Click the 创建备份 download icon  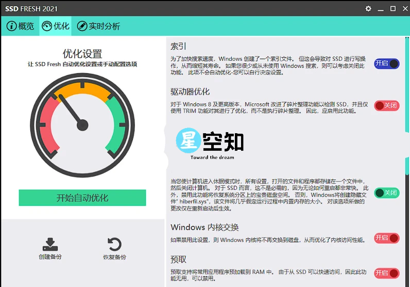(50, 244)
